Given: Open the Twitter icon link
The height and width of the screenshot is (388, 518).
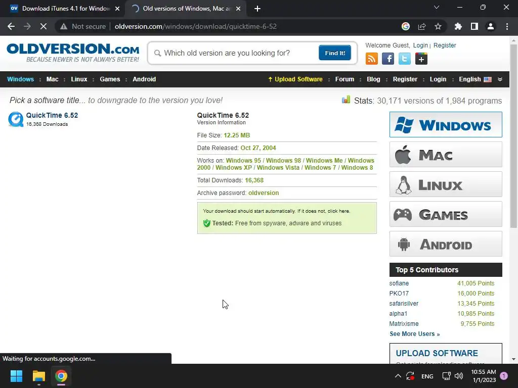Looking at the screenshot, I should click(x=404, y=59).
